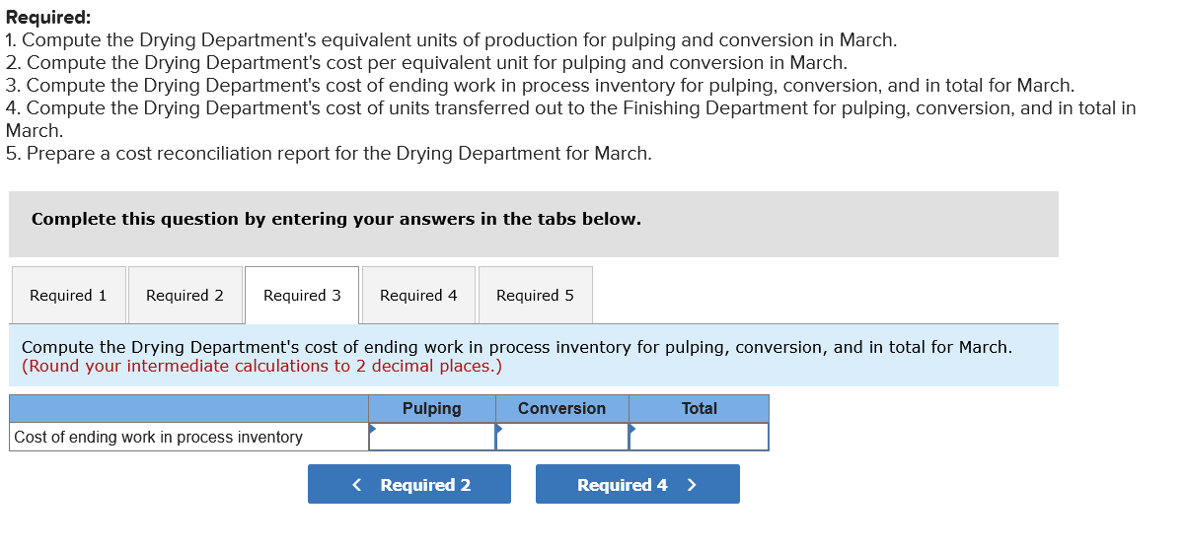Select the Conversion column header

click(562, 409)
